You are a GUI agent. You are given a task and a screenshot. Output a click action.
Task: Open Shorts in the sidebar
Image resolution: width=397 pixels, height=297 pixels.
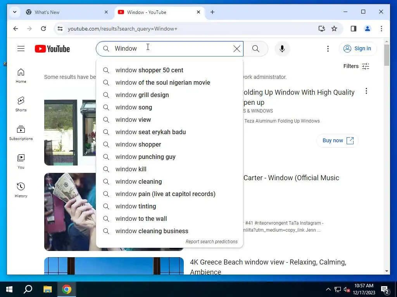click(x=21, y=104)
